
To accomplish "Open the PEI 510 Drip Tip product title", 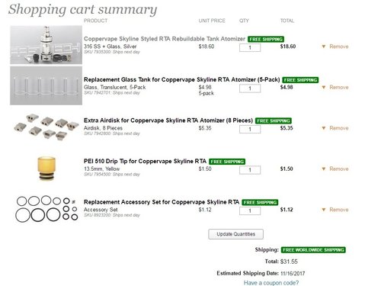I will click(x=145, y=161).
